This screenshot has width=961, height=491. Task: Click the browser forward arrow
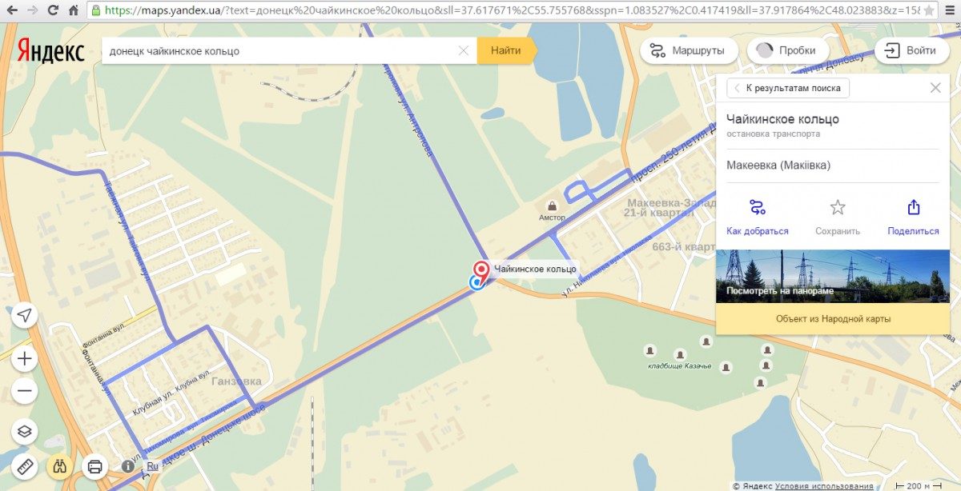(x=32, y=10)
